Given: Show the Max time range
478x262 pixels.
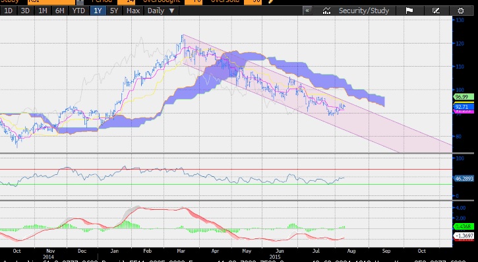Looking at the screenshot, I should (133, 11).
